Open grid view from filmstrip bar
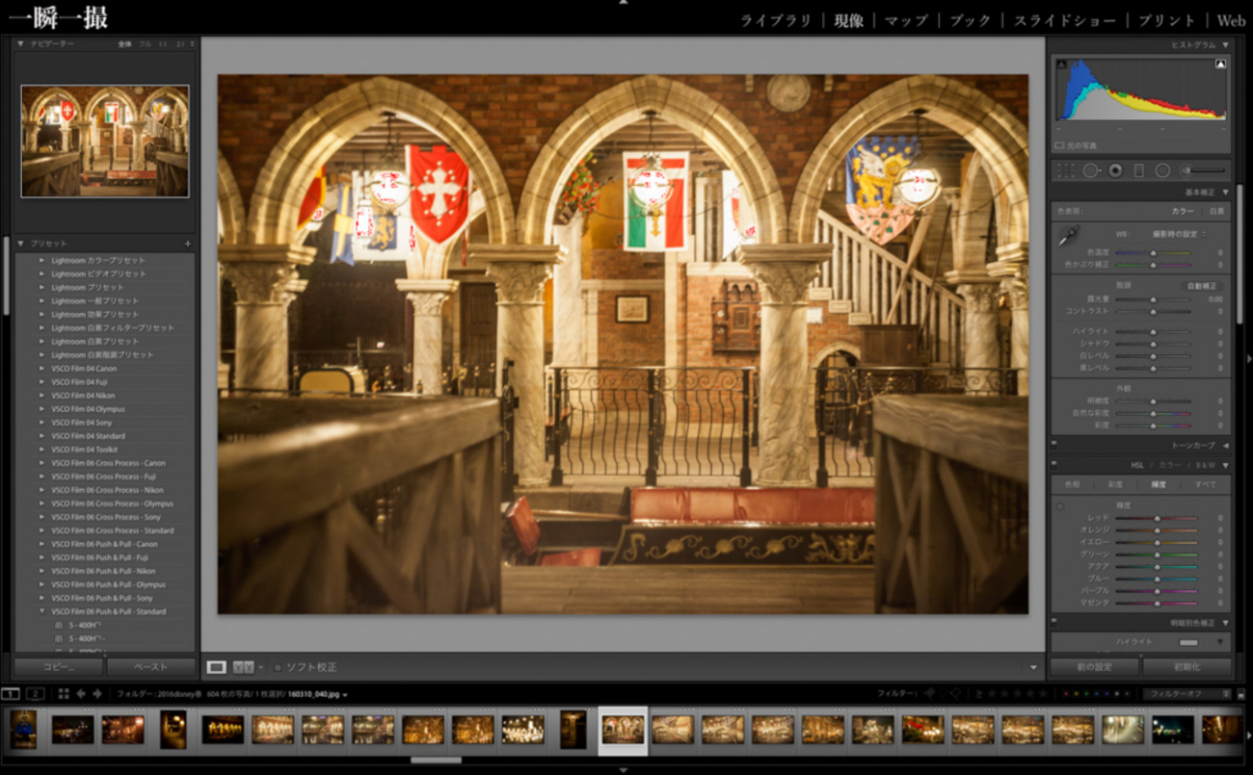The width and height of the screenshot is (1253, 775). pyautogui.click(x=64, y=693)
